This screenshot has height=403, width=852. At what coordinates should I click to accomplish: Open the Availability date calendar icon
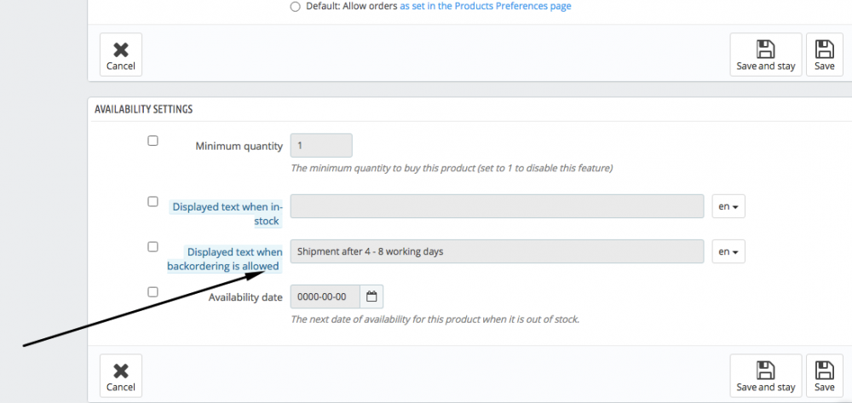pyautogui.click(x=371, y=296)
